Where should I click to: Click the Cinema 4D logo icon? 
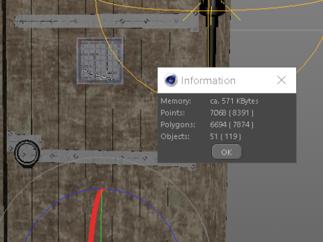tap(171, 80)
